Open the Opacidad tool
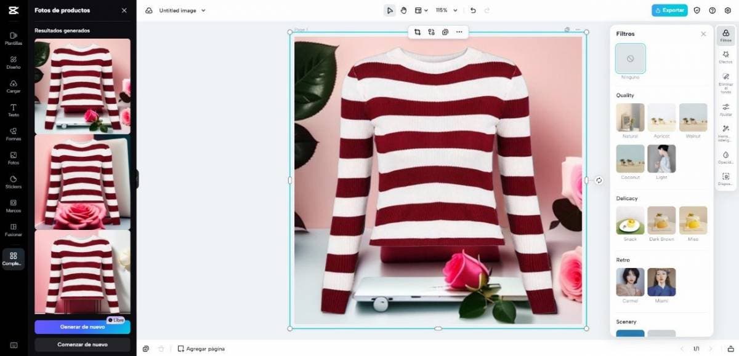The height and width of the screenshot is (356, 739). point(725,157)
